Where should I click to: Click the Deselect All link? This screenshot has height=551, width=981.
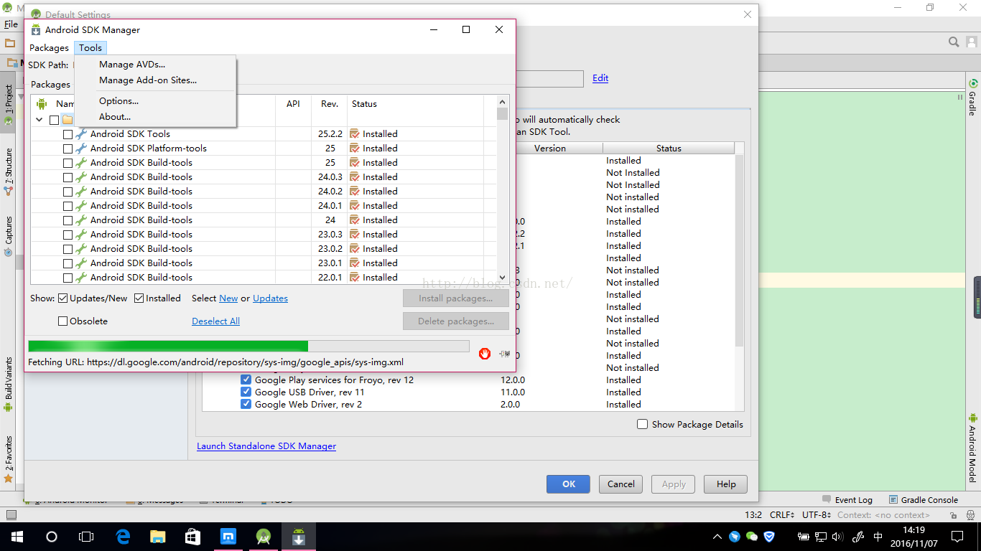coord(215,321)
